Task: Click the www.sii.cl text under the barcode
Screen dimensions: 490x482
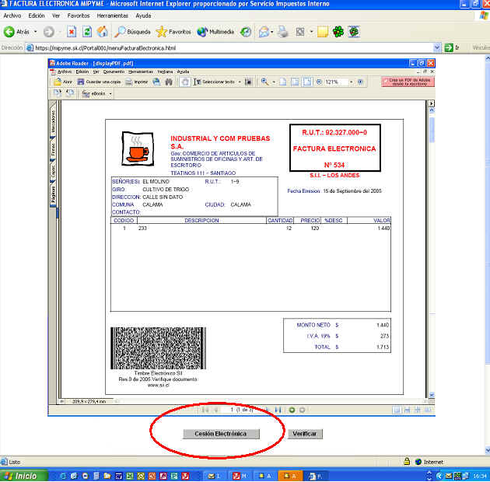Action: [158, 385]
